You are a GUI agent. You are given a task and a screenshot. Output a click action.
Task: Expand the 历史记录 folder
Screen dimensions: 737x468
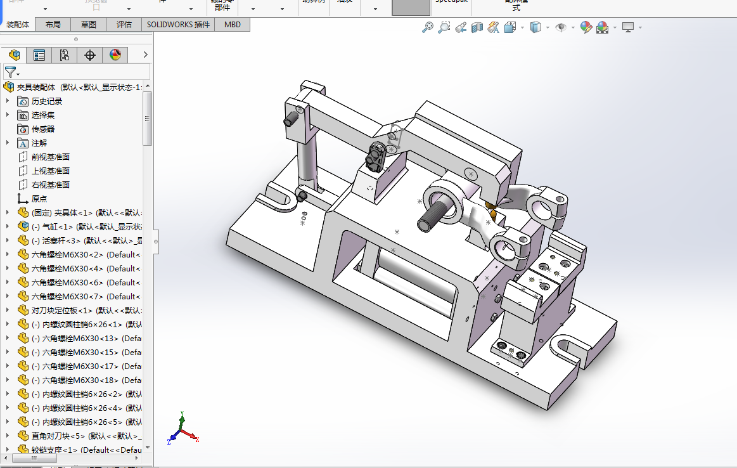coord(7,101)
